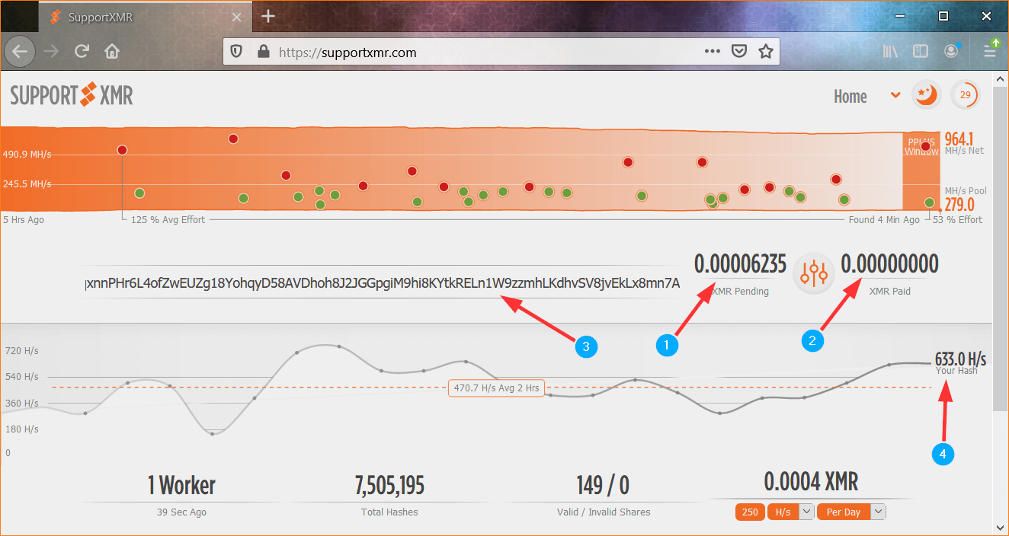Image resolution: width=1009 pixels, height=536 pixels.
Task: Click the scrollbar down arrow
Action: point(1001,528)
